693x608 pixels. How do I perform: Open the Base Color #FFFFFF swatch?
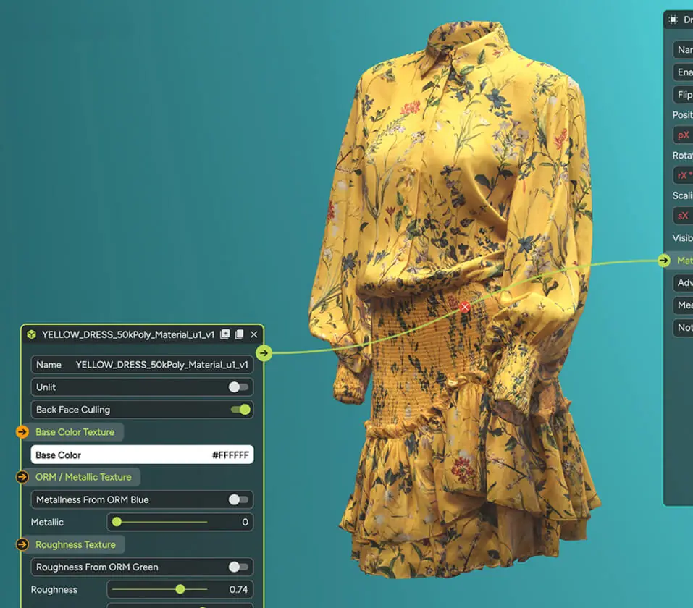[142, 455]
